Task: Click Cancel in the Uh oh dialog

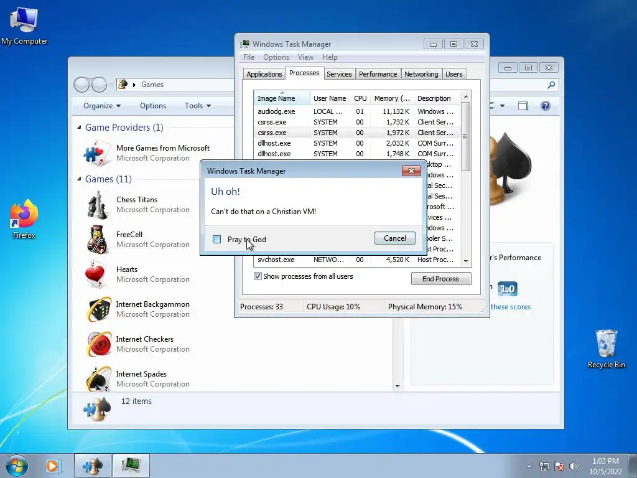Action: point(395,238)
